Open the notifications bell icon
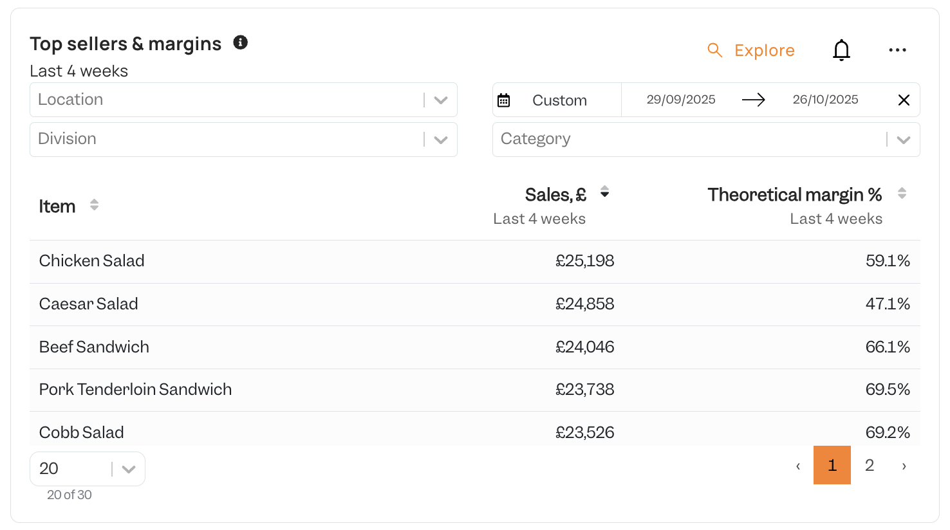The image size is (950, 530). click(841, 50)
